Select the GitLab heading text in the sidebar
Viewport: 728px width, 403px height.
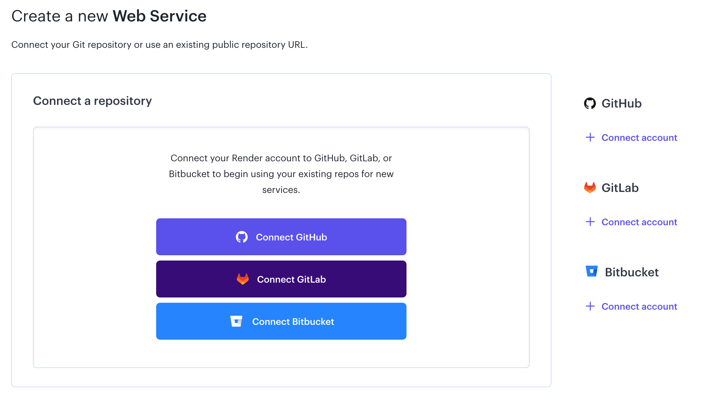(620, 188)
